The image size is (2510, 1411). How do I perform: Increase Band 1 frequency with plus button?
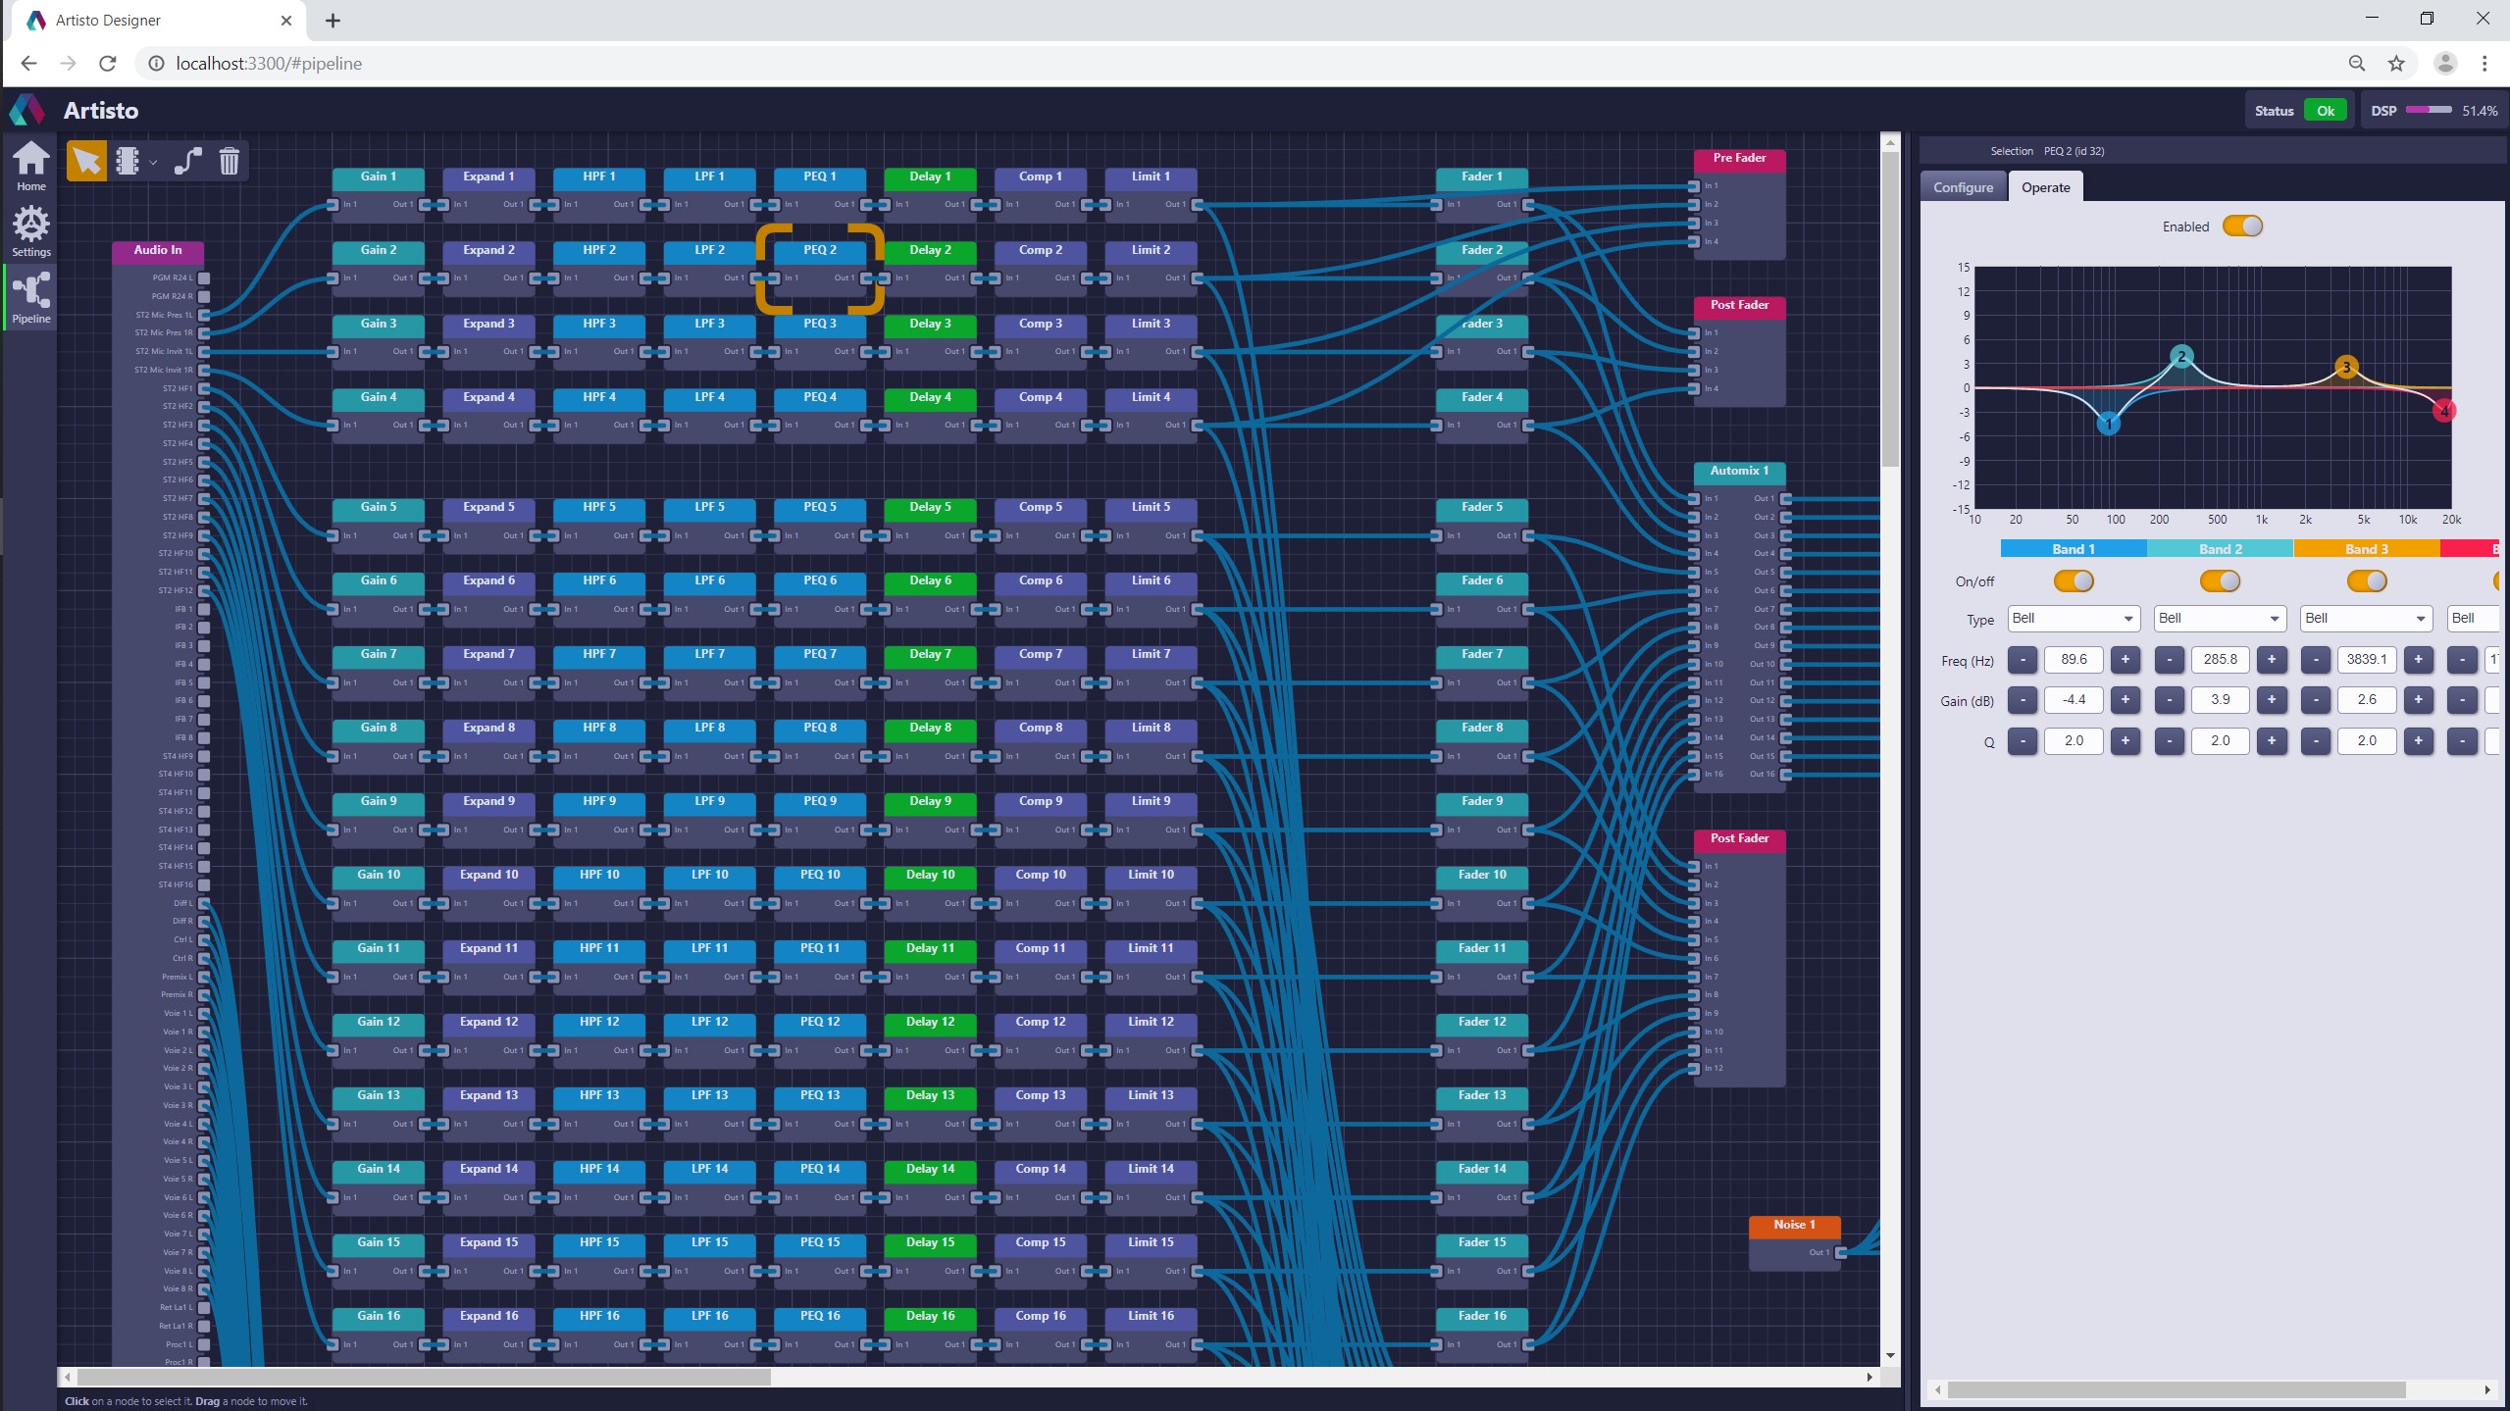point(2125,660)
